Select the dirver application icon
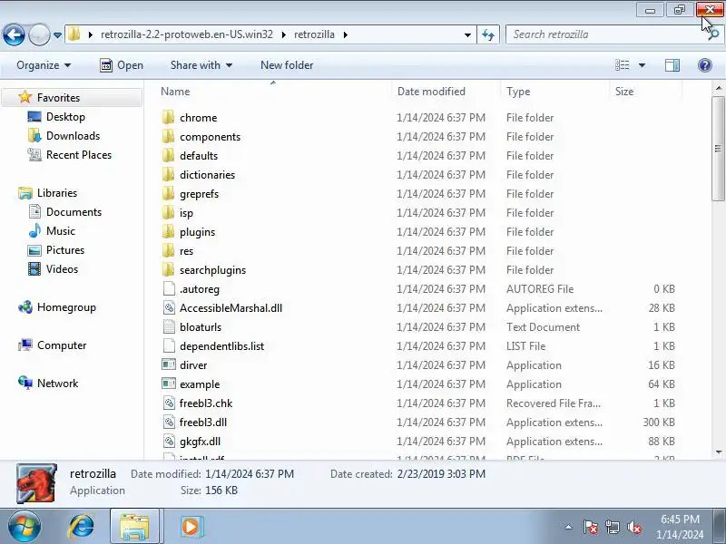Screen dimensions: 726x544 [169, 365]
